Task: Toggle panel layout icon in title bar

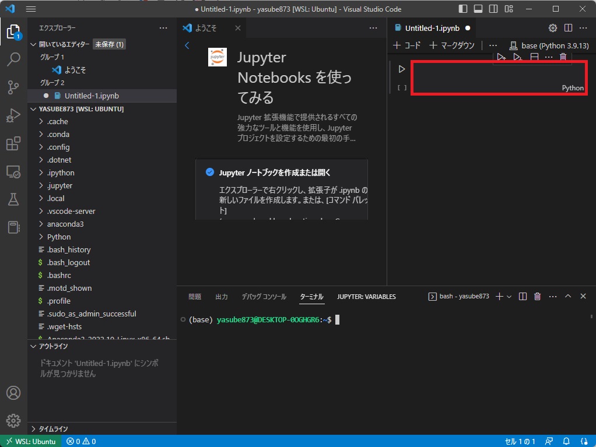Action: [x=478, y=9]
